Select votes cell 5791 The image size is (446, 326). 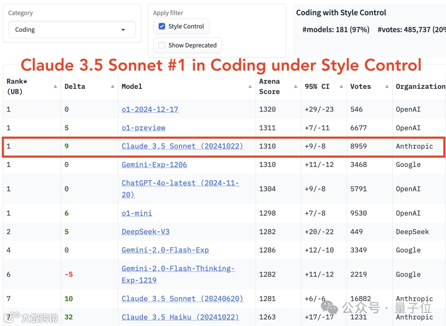click(x=358, y=189)
